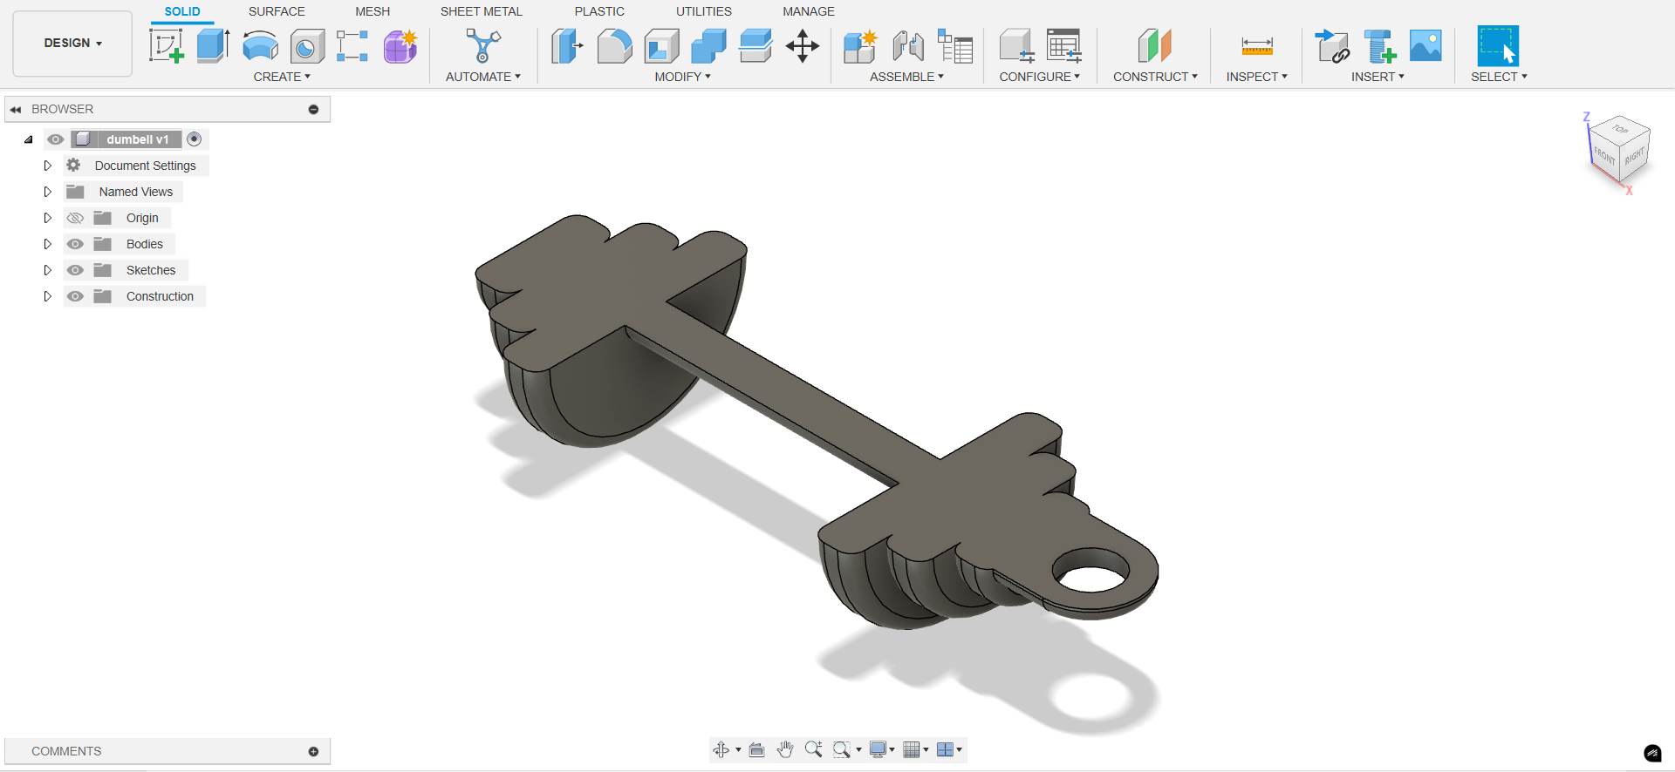The image size is (1675, 772).
Task: Select the Shell tool
Action: tap(662, 46)
